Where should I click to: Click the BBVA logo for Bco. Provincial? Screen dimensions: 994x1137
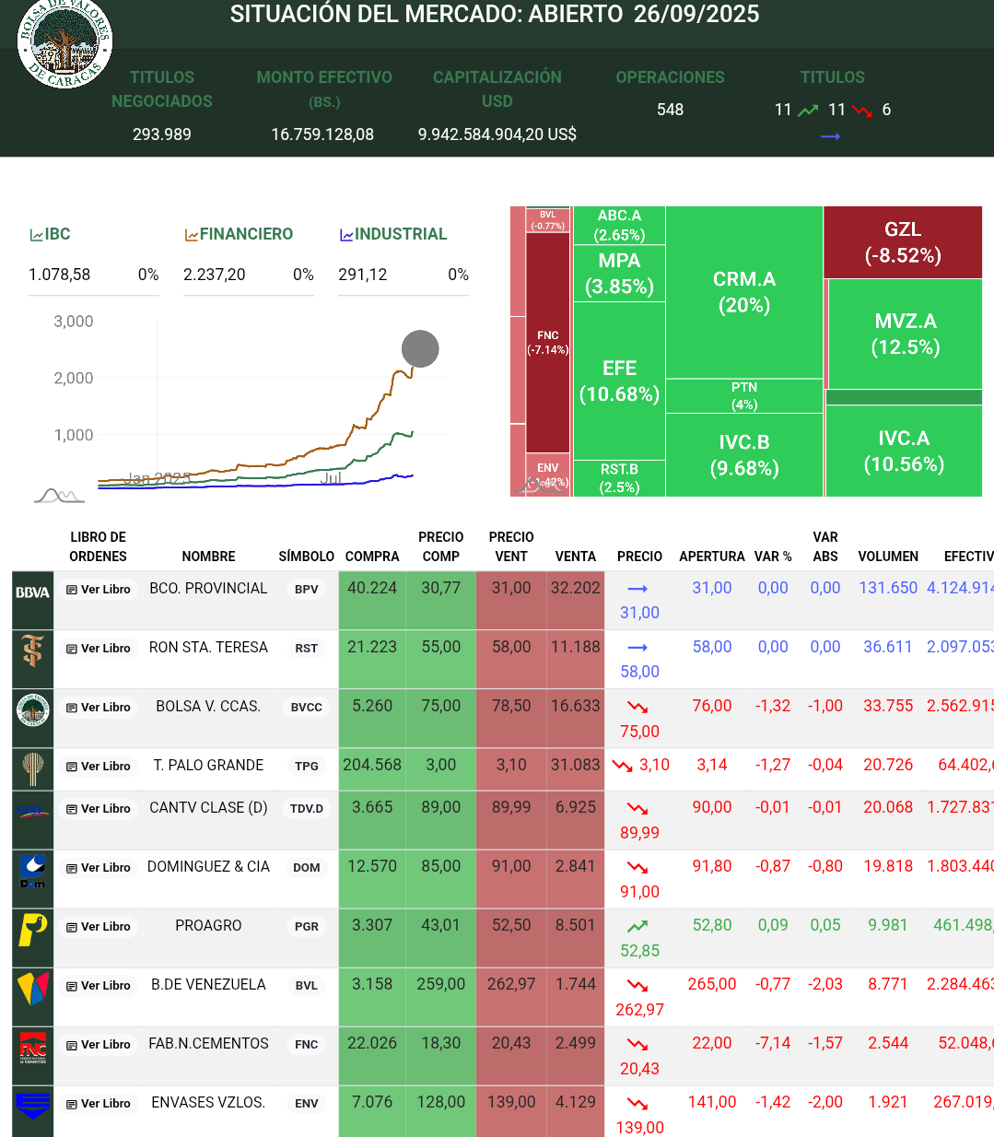click(x=32, y=592)
